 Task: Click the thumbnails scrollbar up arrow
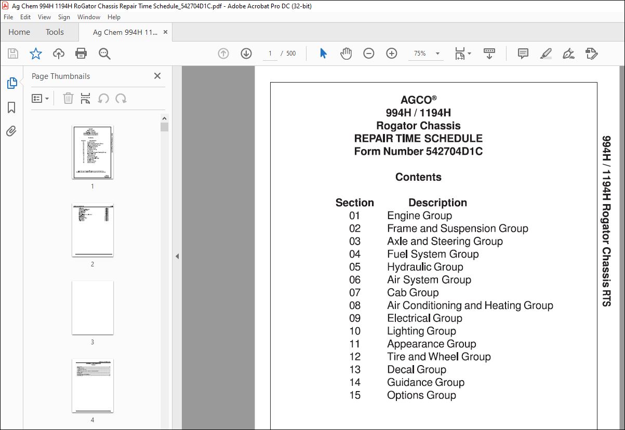point(164,118)
